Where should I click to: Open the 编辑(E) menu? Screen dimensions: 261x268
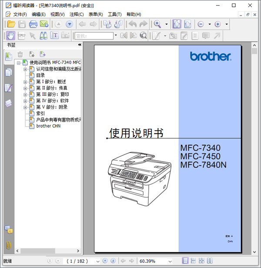39,14
